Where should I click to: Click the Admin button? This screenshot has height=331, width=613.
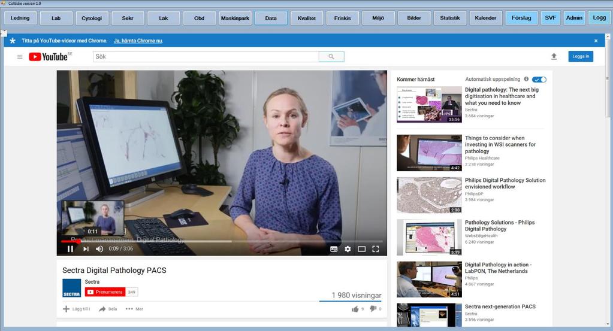(574, 18)
